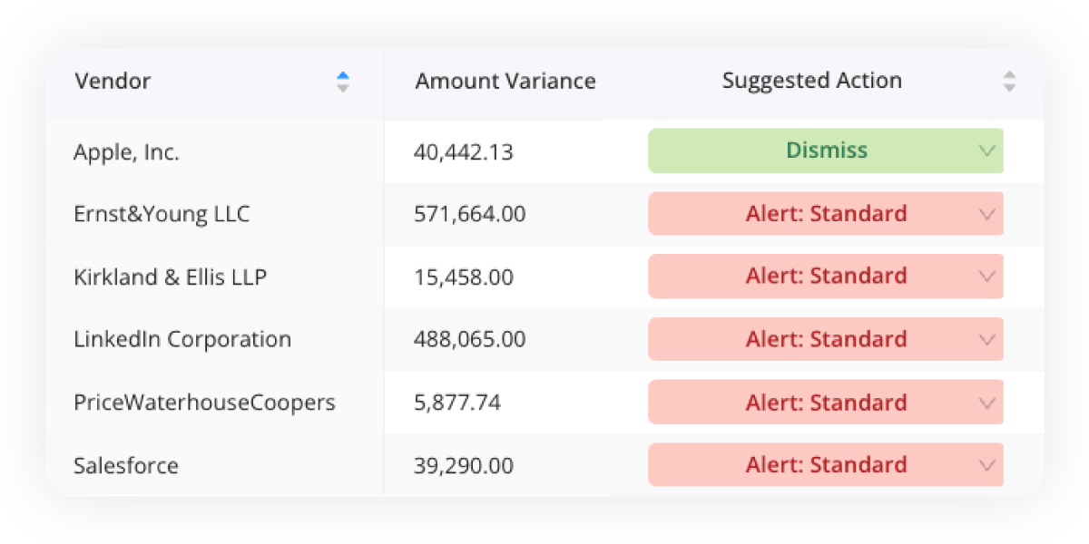Click the 488,065.00 amount value
1089x544 pixels.
tap(470, 340)
